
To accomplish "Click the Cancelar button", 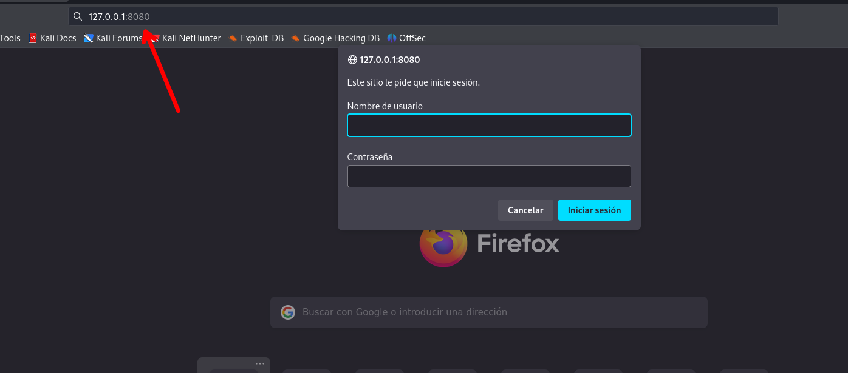I will click(525, 210).
